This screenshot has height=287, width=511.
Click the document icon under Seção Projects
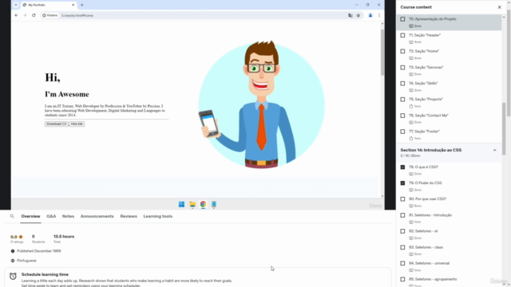(x=411, y=106)
